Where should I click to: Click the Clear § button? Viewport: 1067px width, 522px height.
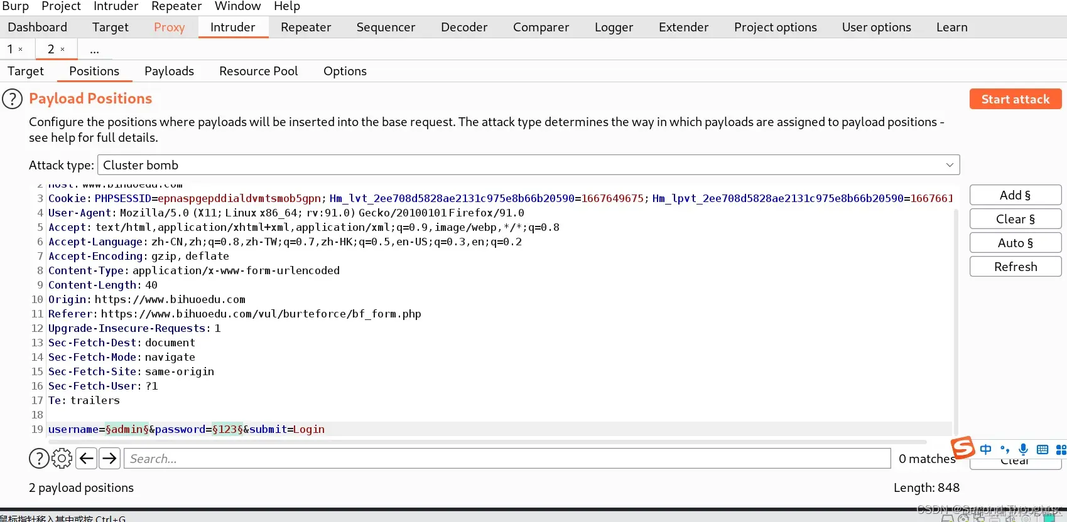[1016, 219]
